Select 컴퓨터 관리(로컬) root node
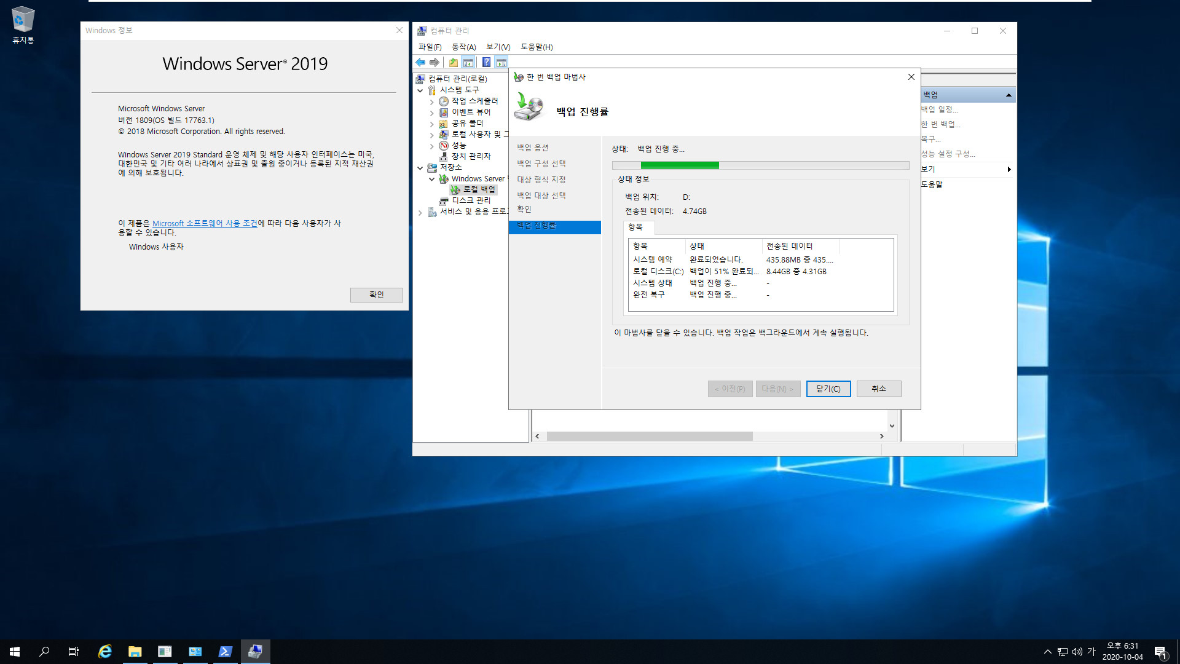Viewport: 1180px width, 664px height. pyautogui.click(x=457, y=79)
